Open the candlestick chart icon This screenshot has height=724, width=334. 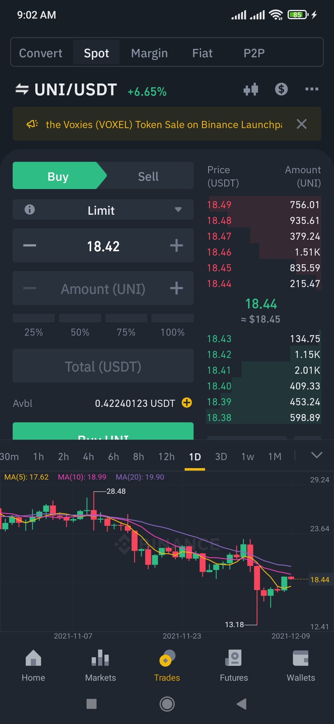(x=251, y=89)
